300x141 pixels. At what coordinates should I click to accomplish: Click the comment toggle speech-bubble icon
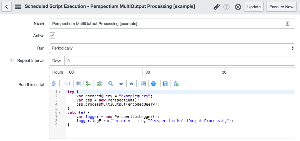[68, 84]
